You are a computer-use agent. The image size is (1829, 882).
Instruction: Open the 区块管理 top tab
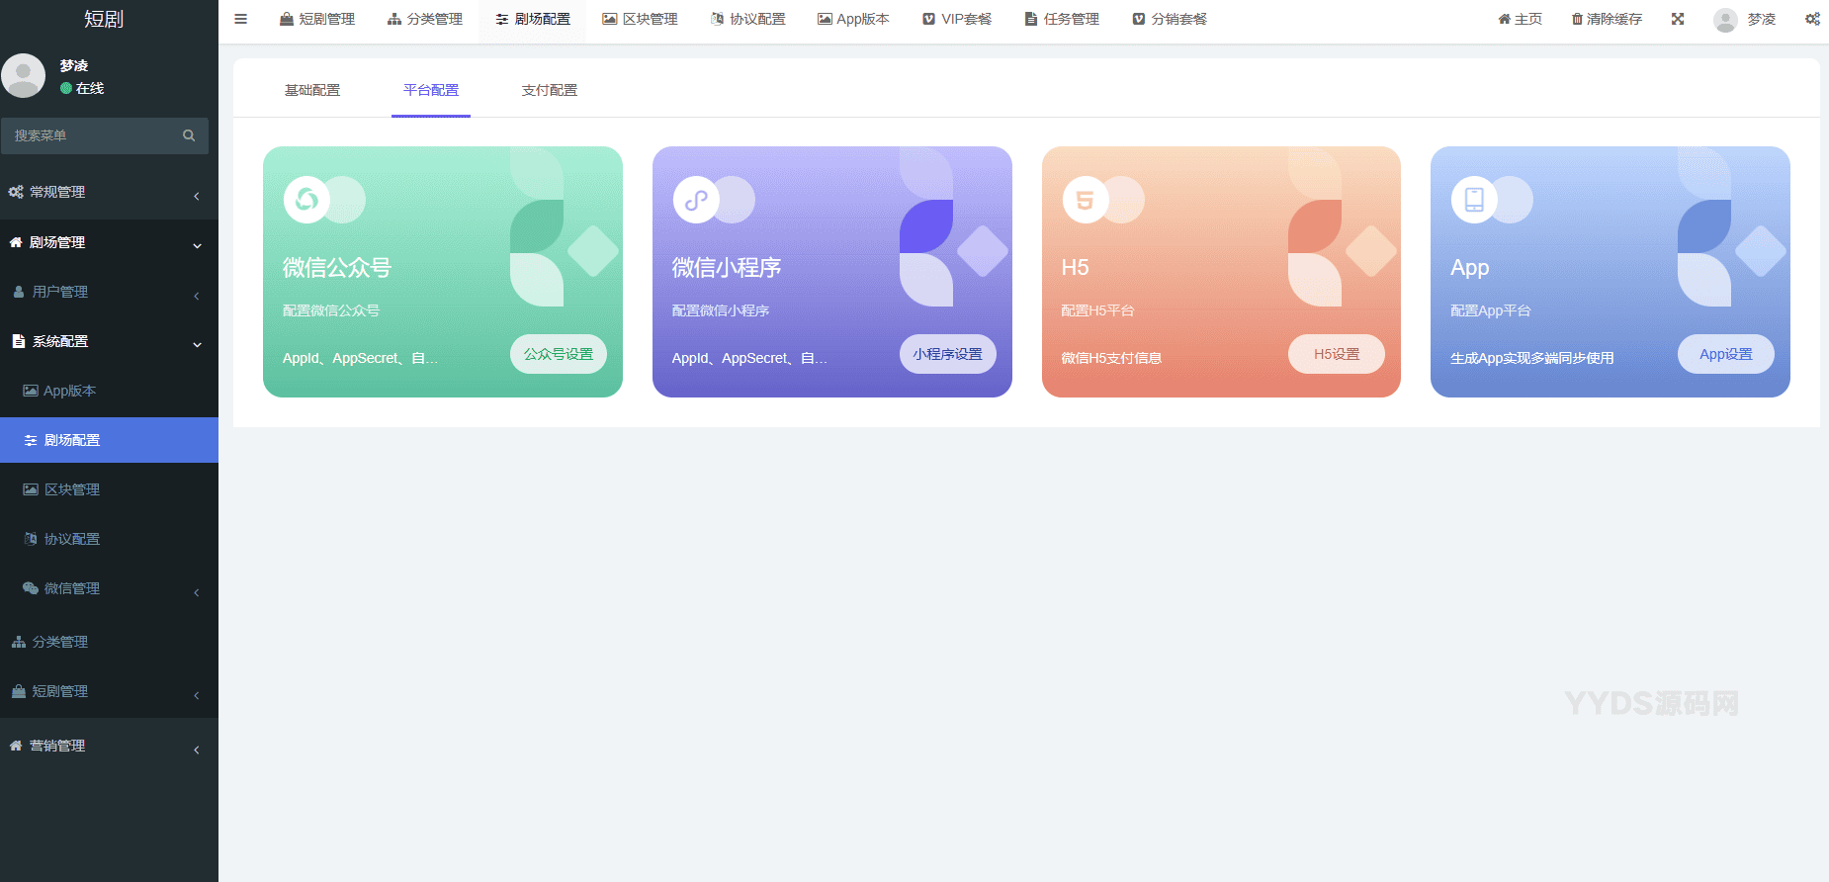[641, 19]
